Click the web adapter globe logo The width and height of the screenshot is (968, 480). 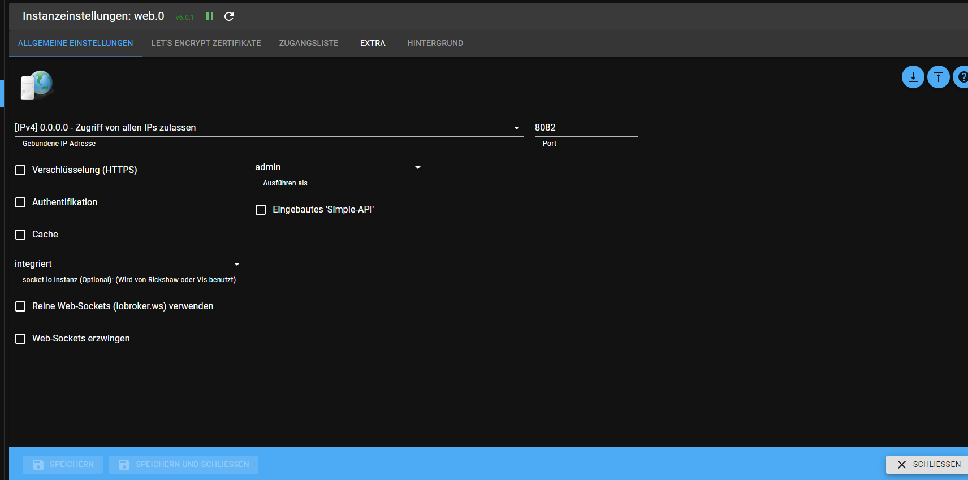point(37,85)
